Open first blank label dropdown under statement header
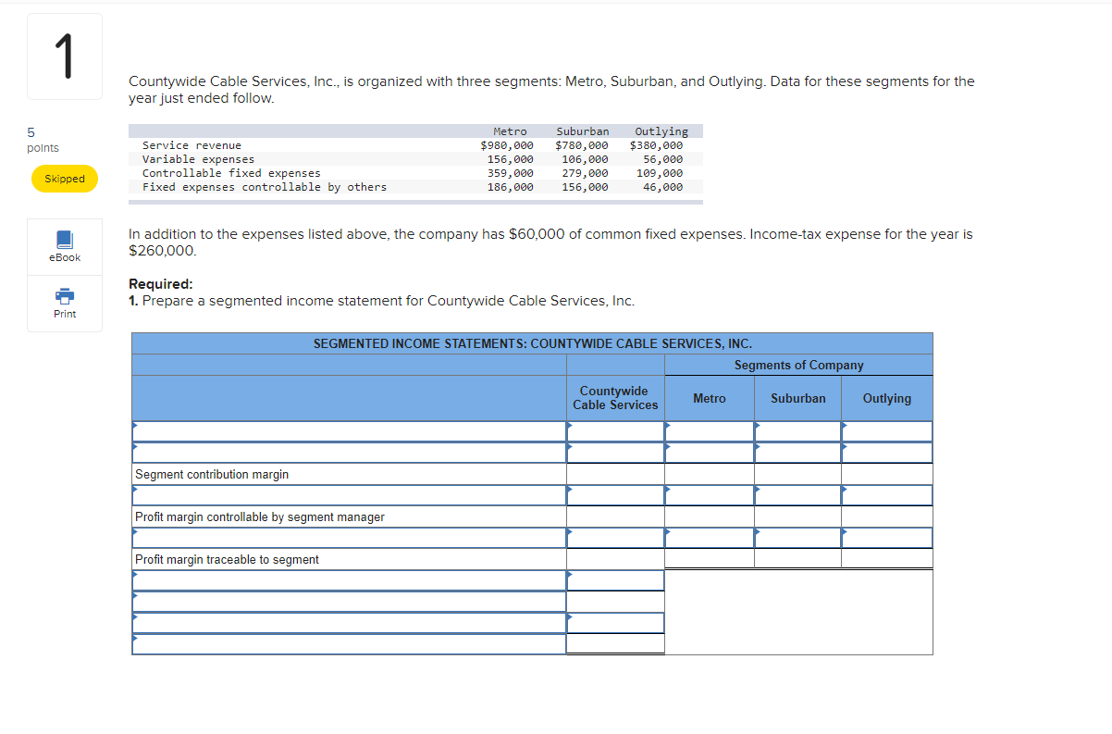This screenshot has width=1112, height=734. [x=349, y=431]
